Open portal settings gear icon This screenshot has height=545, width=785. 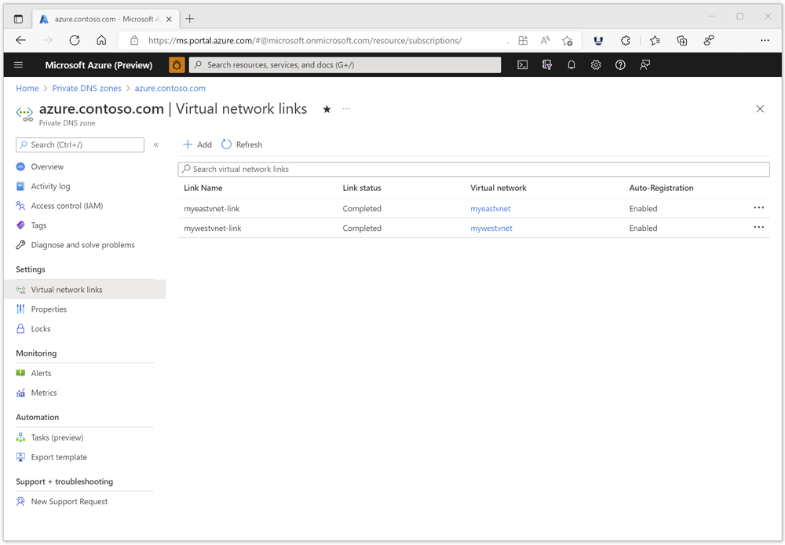(x=596, y=65)
